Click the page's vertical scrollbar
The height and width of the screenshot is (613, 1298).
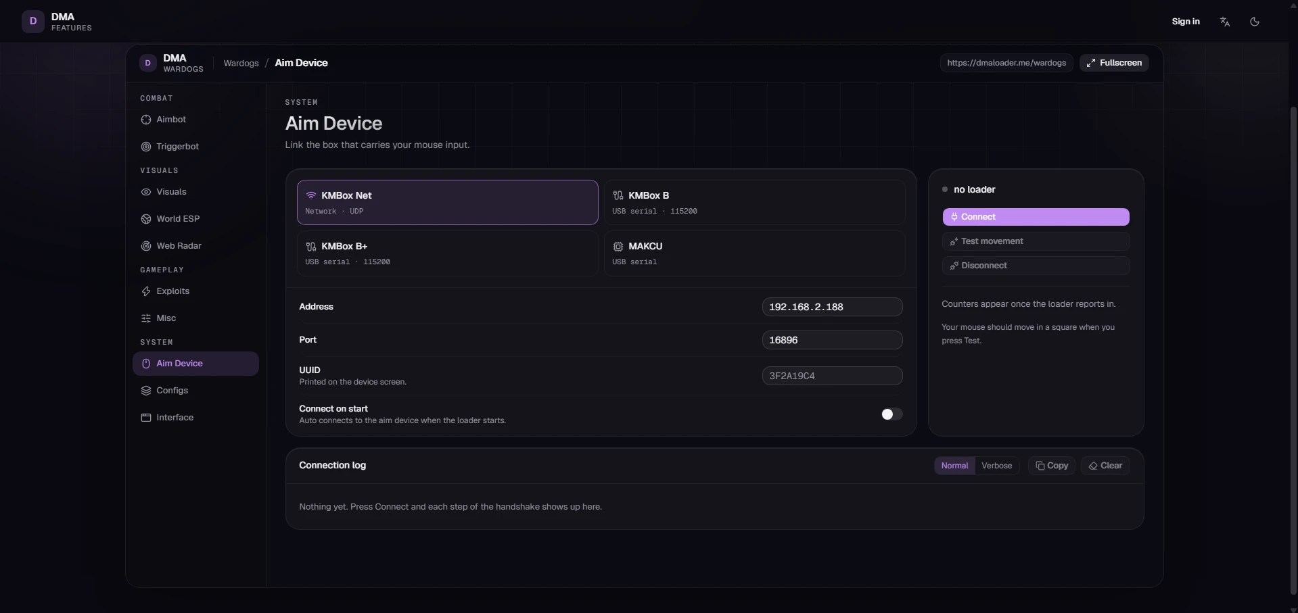(x=1293, y=351)
